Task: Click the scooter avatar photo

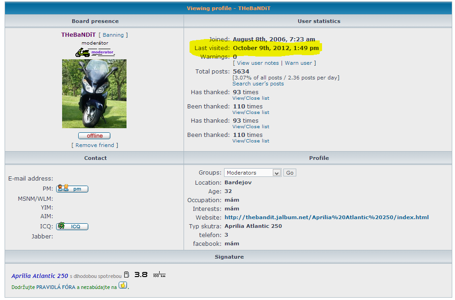Action: pyautogui.click(x=94, y=94)
